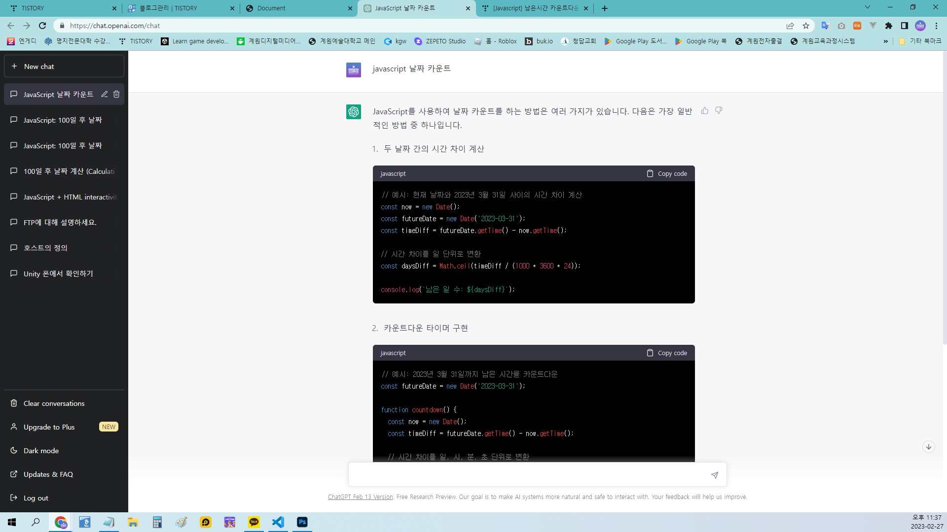The width and height of the screenshot is (947, 532).
Task: Click the share page icon
Action: coord(790,26)
